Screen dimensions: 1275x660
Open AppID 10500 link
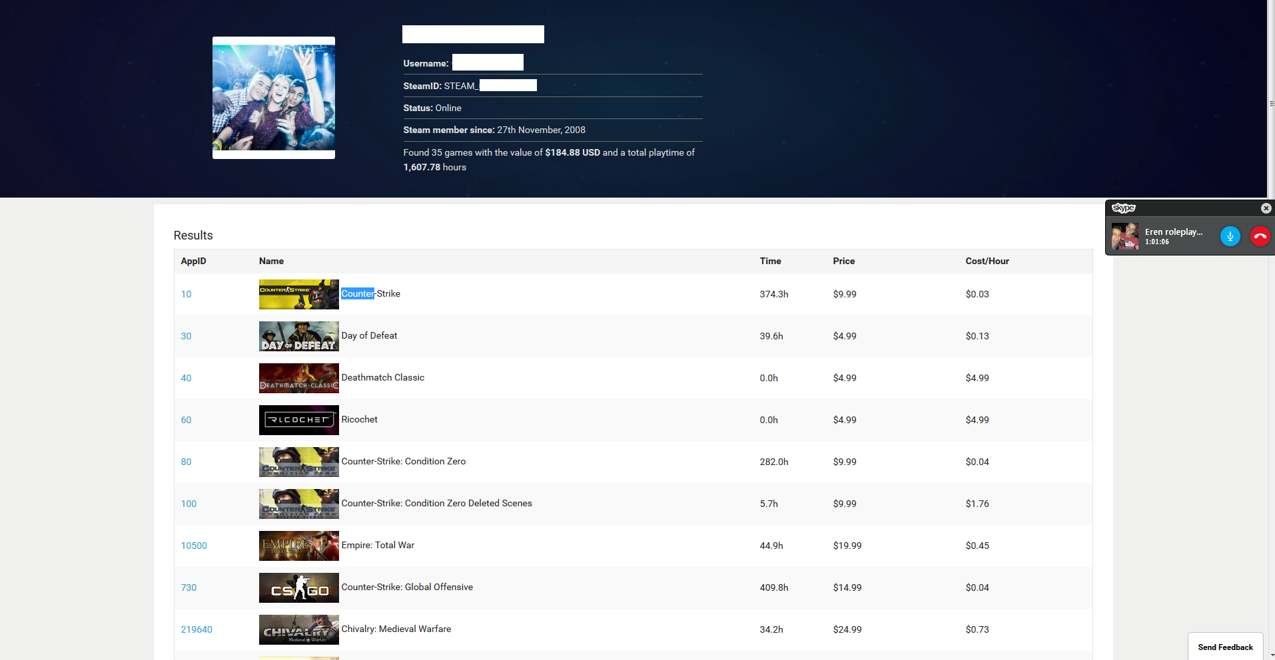194,546
